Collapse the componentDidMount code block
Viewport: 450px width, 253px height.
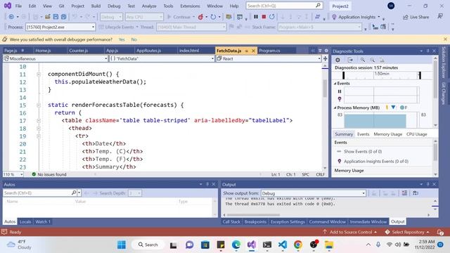coord(39,74)
